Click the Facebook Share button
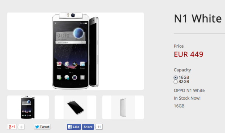Image resolution: width=225 pixels, height=133 pixels. point(88,127)
